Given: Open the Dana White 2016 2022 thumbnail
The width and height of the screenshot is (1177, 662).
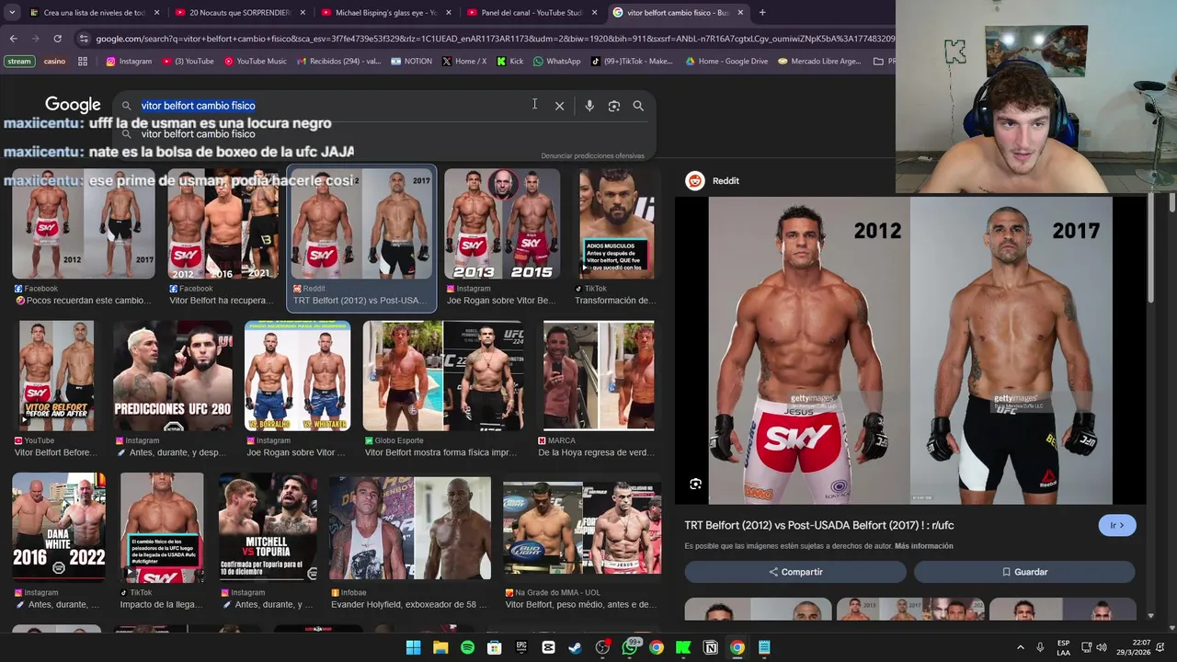Looking at the screenshot, I should tap(59, 527).
